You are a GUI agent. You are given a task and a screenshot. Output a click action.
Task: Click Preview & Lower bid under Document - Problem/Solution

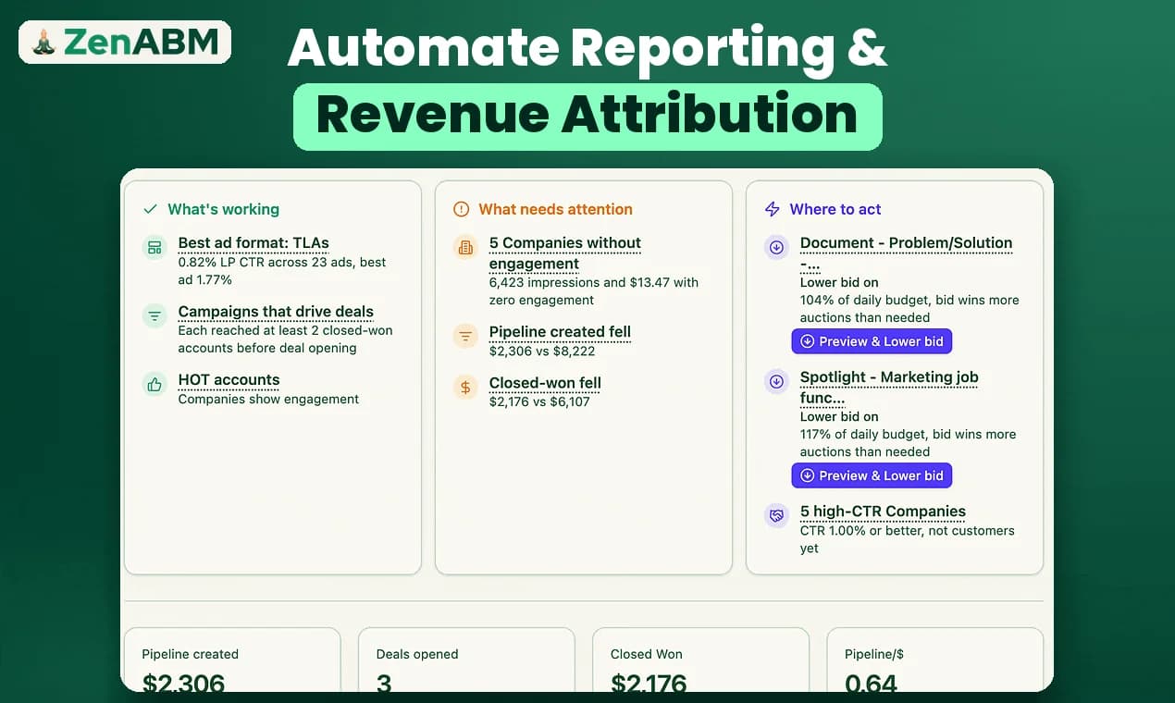click(x=872, y=341)
